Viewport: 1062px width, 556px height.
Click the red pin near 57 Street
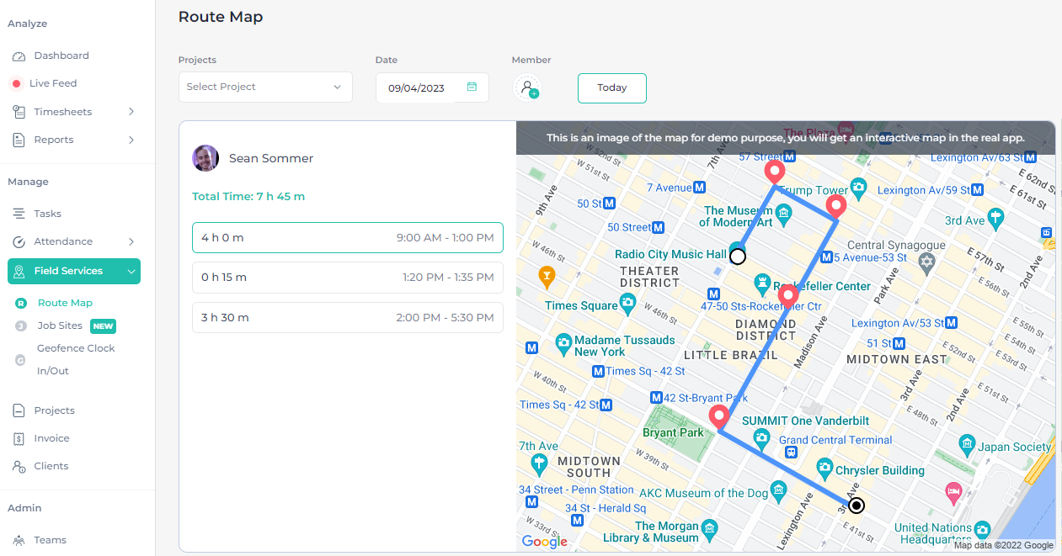pos(774,172)
